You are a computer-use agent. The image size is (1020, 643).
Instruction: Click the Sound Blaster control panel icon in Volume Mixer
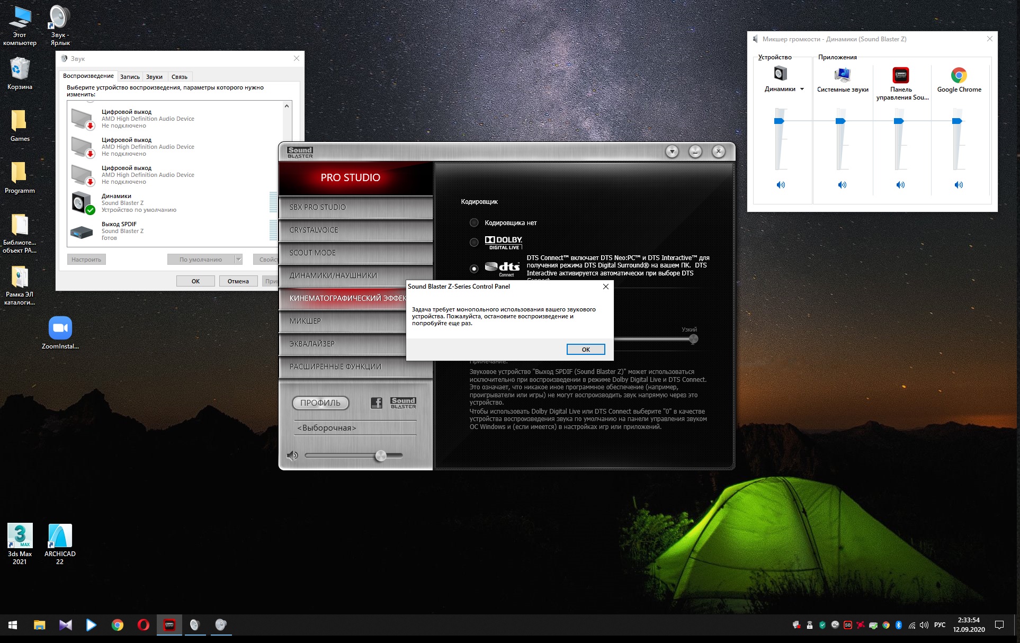click(900, 75)
